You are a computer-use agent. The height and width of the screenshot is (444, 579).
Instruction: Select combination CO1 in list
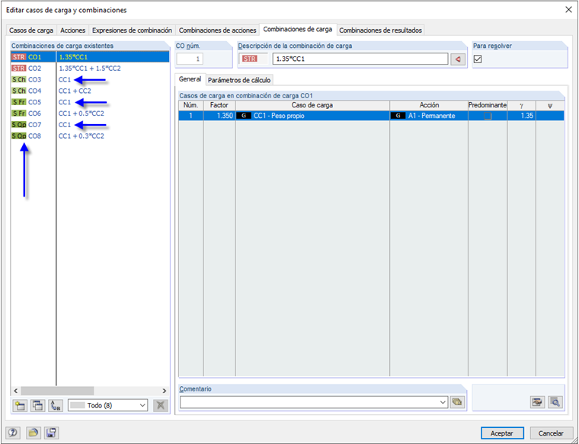[x=90, y=57]
